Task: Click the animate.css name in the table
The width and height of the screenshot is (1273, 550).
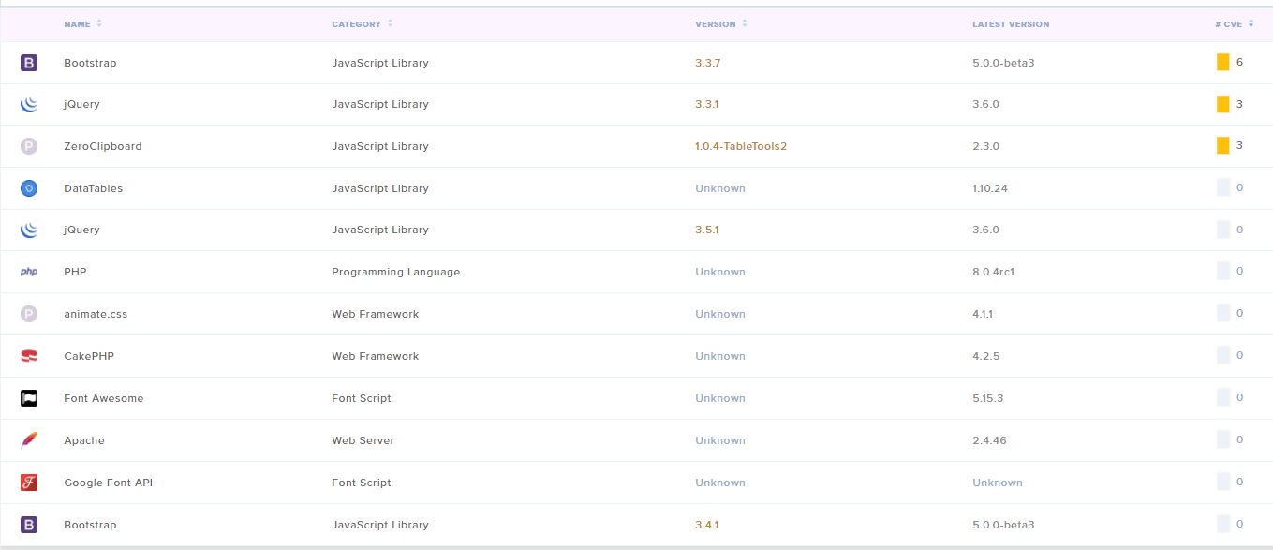Action: tap(96, 314)
